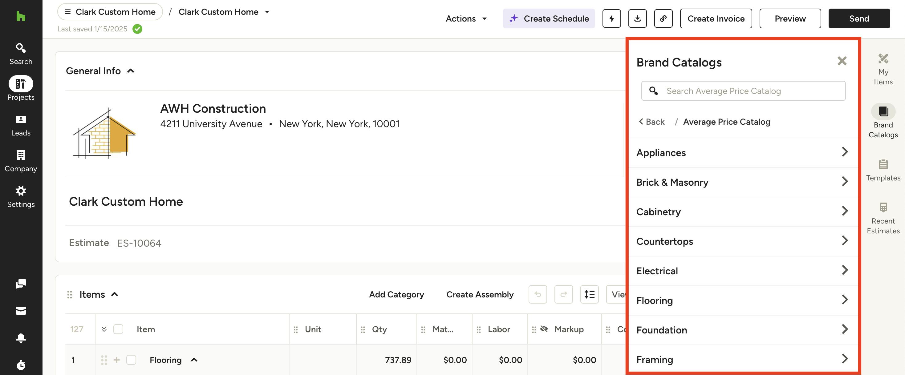Open notifications bell icon

(x=21, y=338)
